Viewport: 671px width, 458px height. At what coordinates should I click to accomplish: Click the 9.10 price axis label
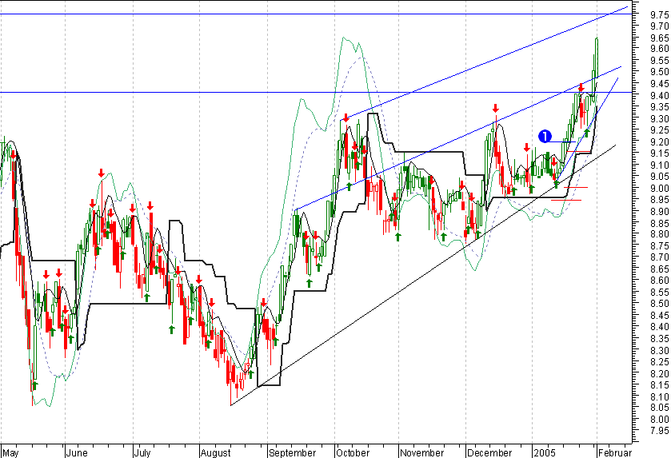(x=660, y=165)
